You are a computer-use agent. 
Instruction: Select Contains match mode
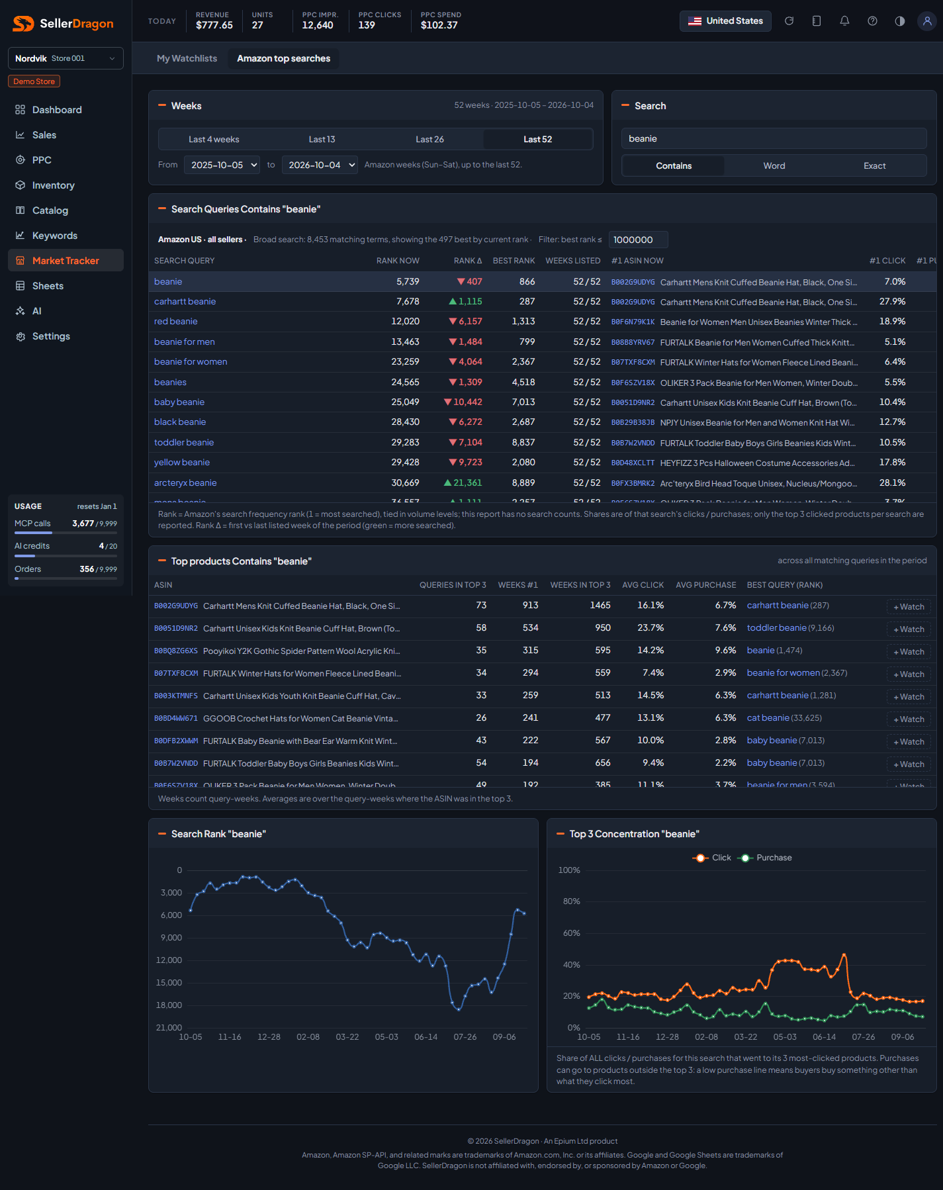[674, 165]
